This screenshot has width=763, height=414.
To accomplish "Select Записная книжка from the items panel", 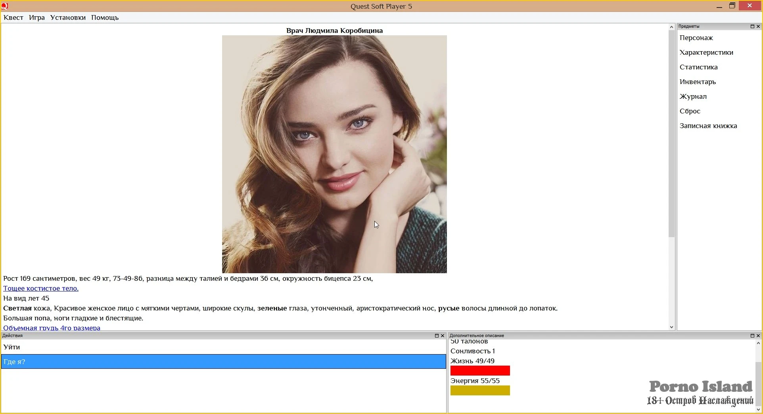I will click(708, 126).
